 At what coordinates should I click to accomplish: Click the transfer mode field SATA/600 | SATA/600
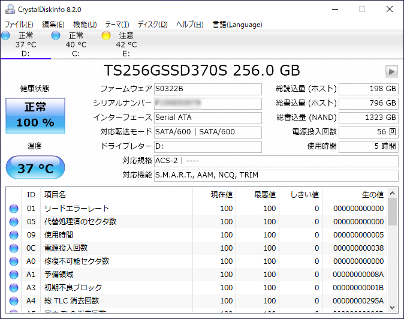coord(208,132)
